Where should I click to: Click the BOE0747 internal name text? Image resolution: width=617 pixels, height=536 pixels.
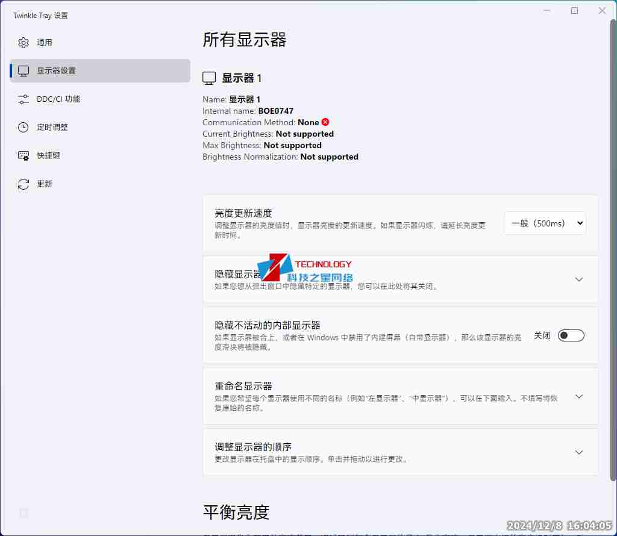point(275,111)
